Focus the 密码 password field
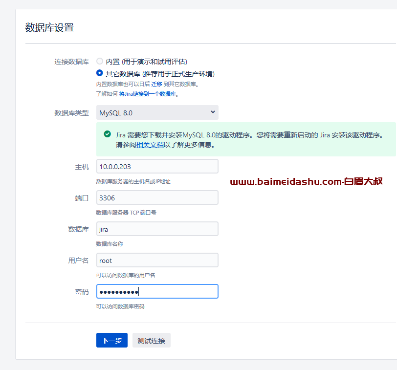This screenshot has width=397, height=370. [x=157, y=291]
